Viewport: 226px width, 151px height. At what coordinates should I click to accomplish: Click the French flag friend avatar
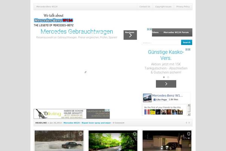147,112
